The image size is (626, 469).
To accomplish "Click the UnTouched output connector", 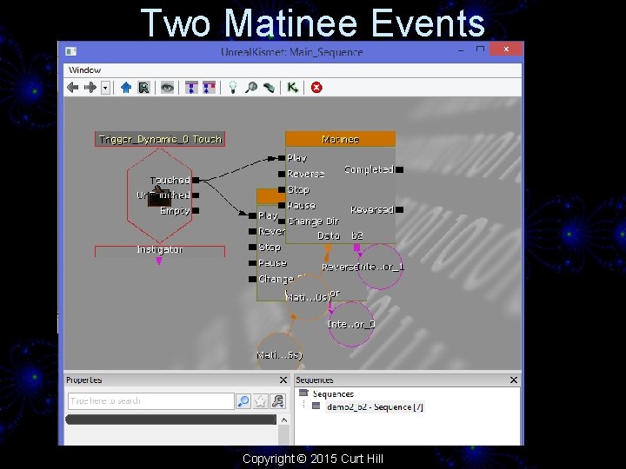I will click(196, 195).
